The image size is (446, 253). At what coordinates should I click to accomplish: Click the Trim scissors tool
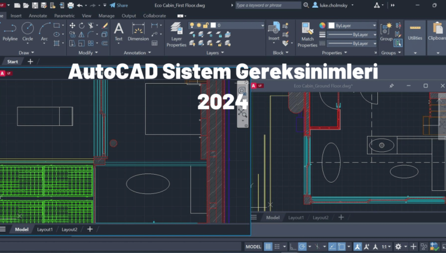[91, 25]
